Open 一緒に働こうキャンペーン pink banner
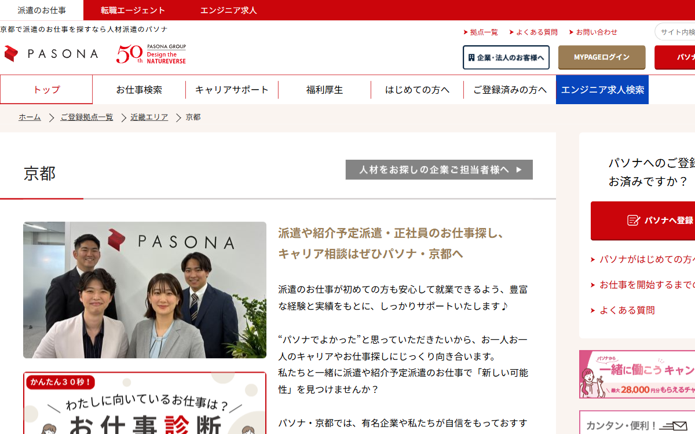 (x=637, y=374)
